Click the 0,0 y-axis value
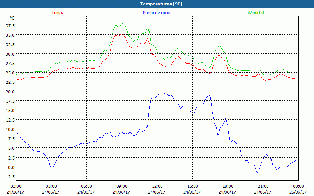Image resolution: width=314 pixels, height=196 pixels. 11,167
